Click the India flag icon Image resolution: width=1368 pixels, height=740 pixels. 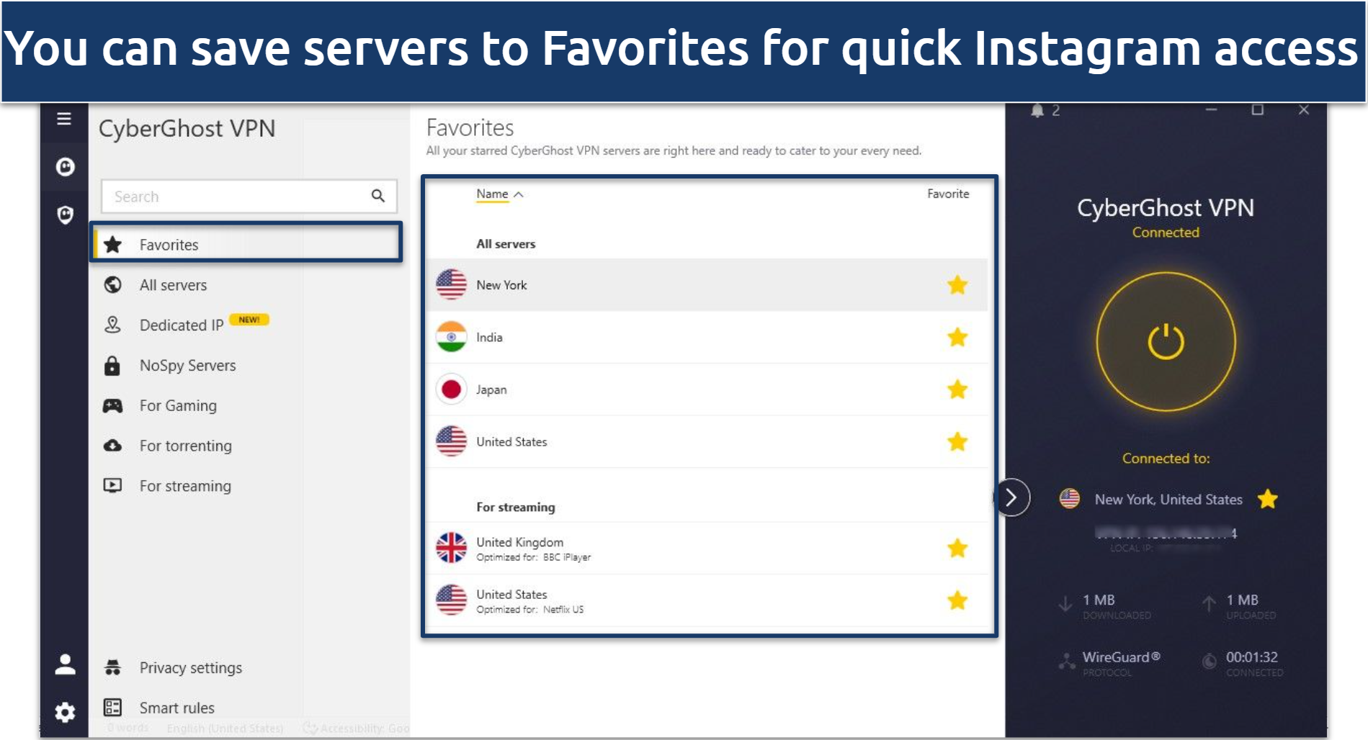(x=452, y=337)
